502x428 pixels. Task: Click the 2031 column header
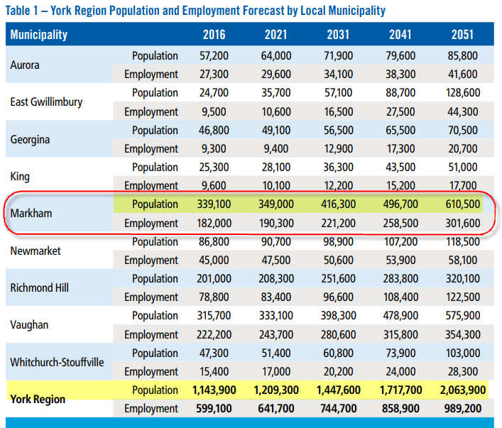pos(338,35)
